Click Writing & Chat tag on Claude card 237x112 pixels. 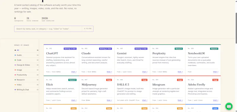click(105, 49)
